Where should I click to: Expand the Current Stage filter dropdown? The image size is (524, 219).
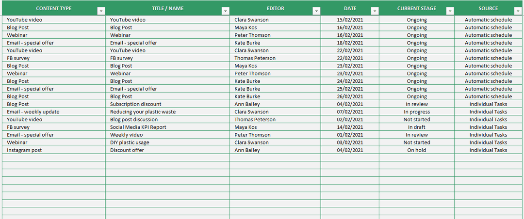pos(450,11)
